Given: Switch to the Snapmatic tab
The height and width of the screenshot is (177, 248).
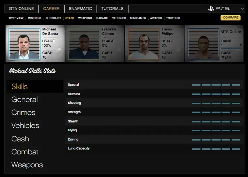Looking at the screenshot, I should tap(80, 8).
